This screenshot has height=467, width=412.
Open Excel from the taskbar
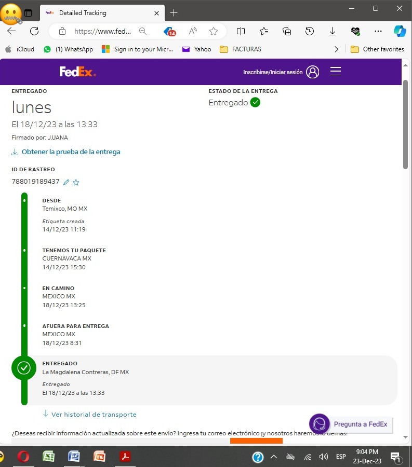coord(49,456)
